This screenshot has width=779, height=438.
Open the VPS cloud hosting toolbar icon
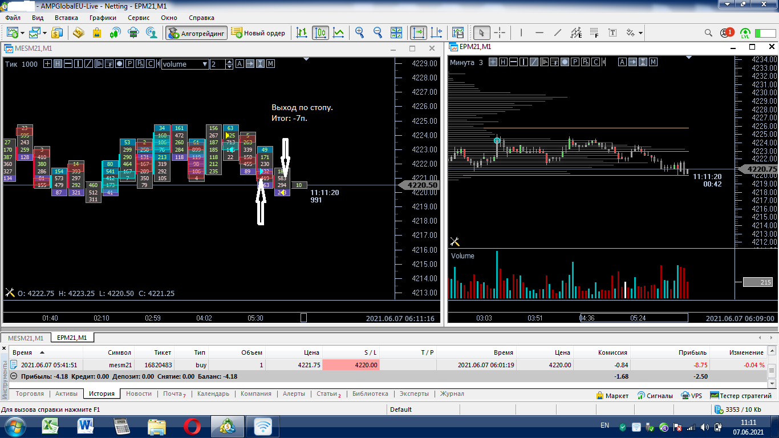[133, 33]
